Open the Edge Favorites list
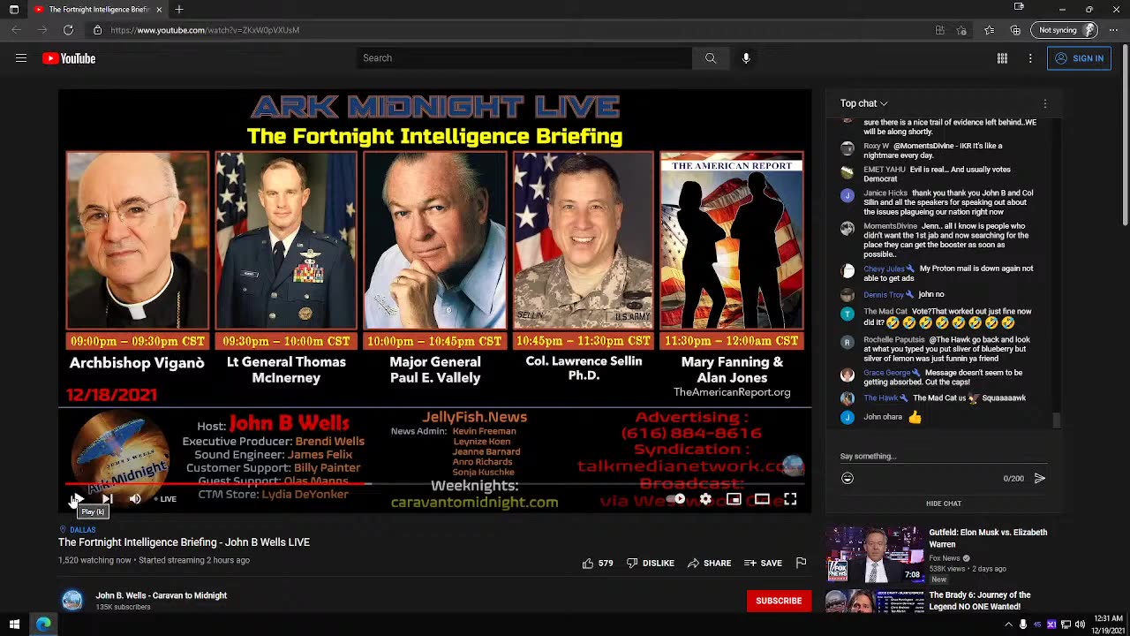The image size is (1130, 636). (x=990, y=30)
